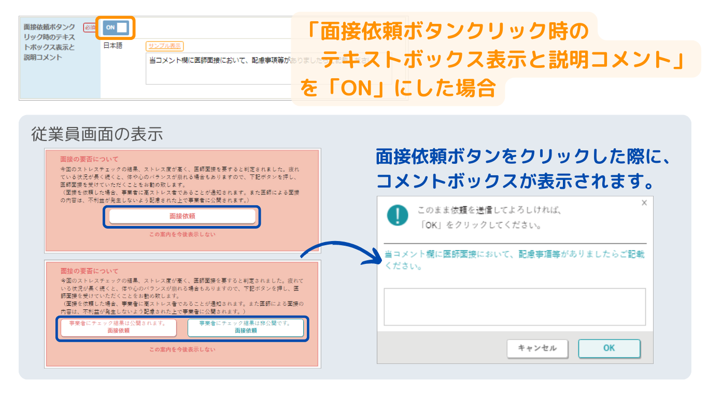708x395 pixels.
Task: Click the 従業員画面の表示 section heading
Action: click(97, 134)
